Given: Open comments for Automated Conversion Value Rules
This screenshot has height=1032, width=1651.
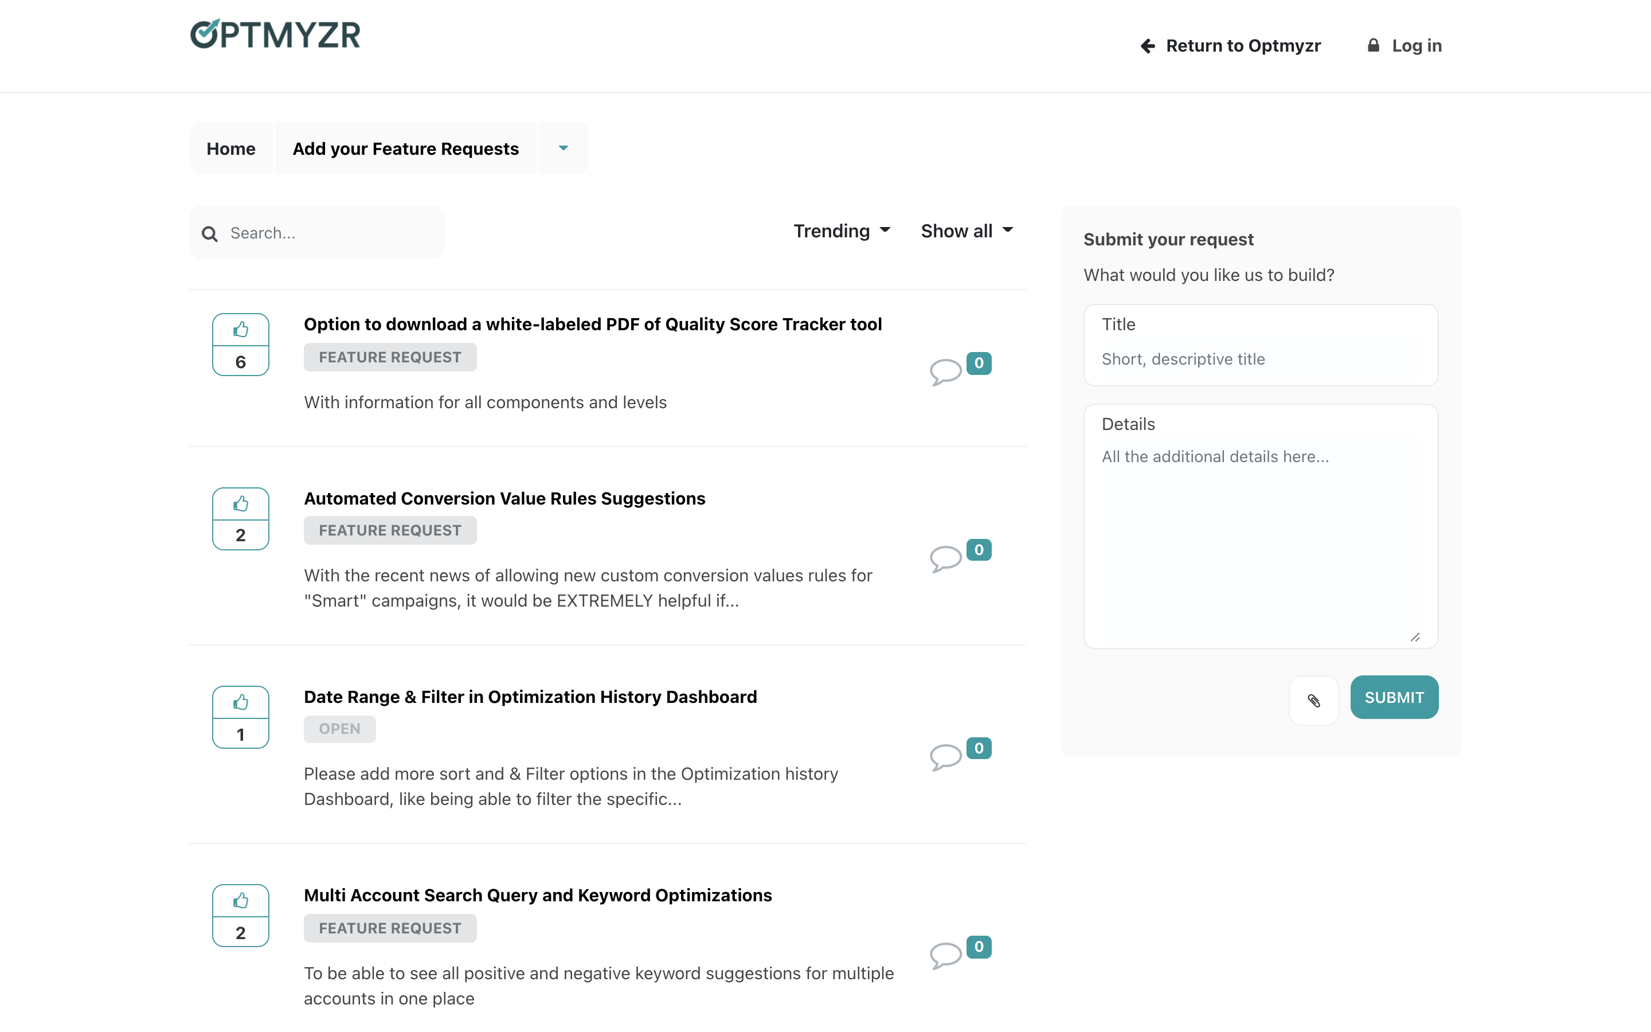Looking at the screenshot, I should pyautogui.click(x=945, y=559).
